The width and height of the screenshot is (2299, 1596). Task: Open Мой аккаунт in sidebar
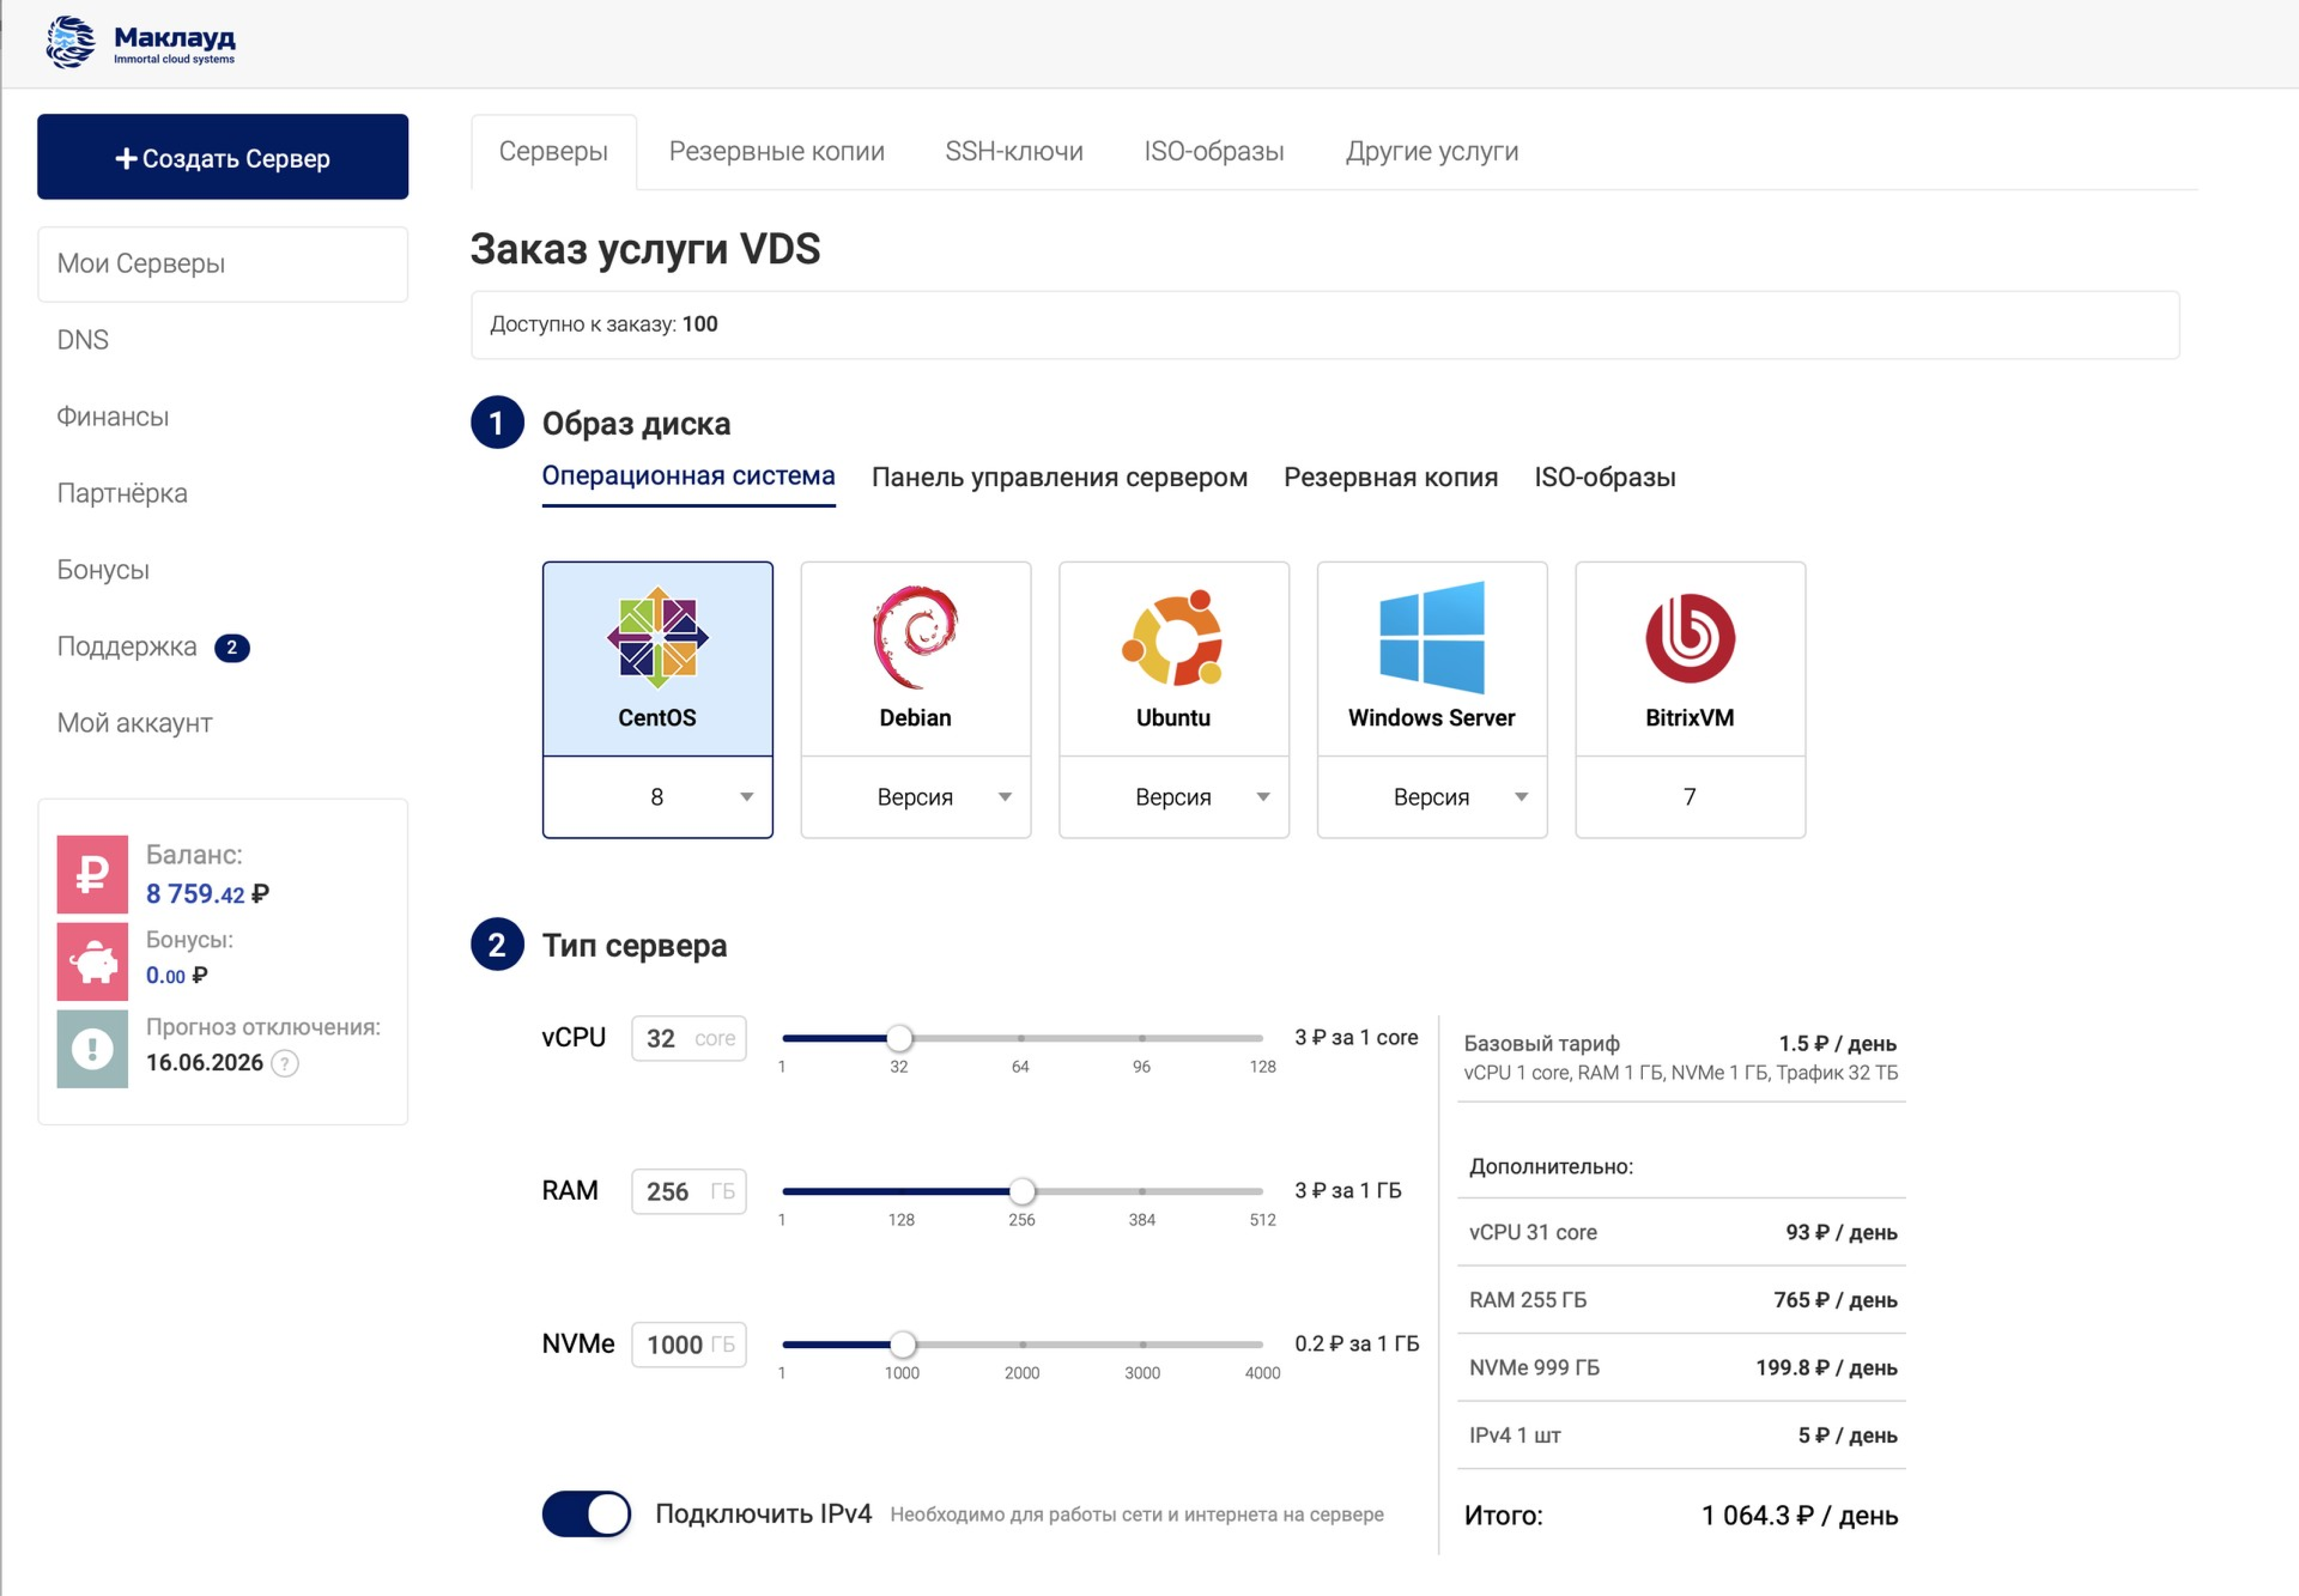[x=135, y=723]
